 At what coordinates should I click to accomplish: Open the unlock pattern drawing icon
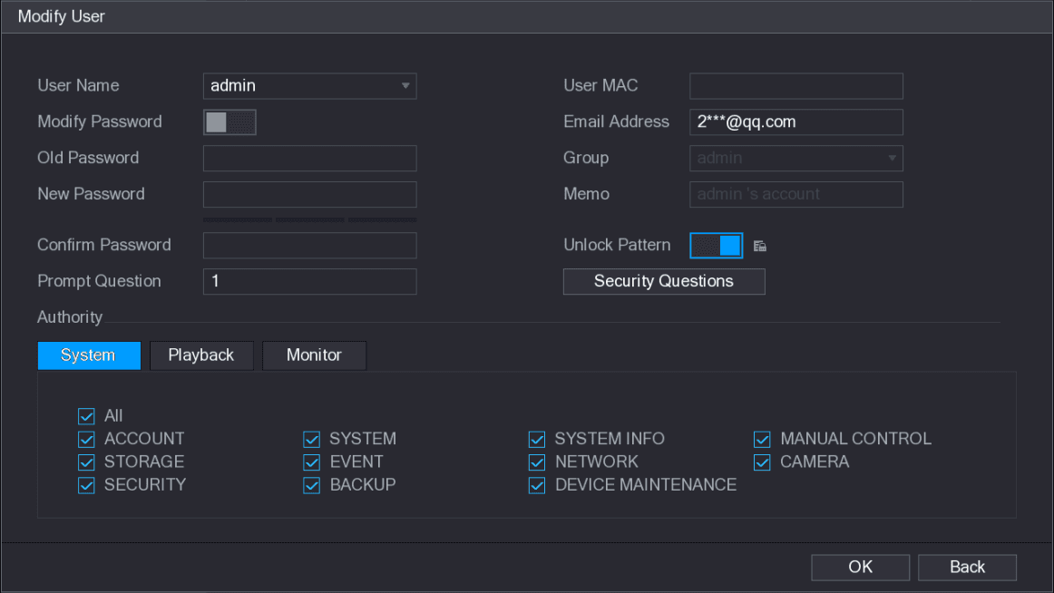(759, 246)
